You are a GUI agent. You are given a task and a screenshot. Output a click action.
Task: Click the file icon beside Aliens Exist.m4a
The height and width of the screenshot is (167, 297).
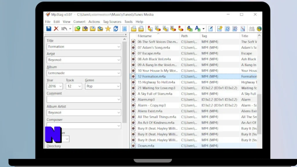click(133, 111)
